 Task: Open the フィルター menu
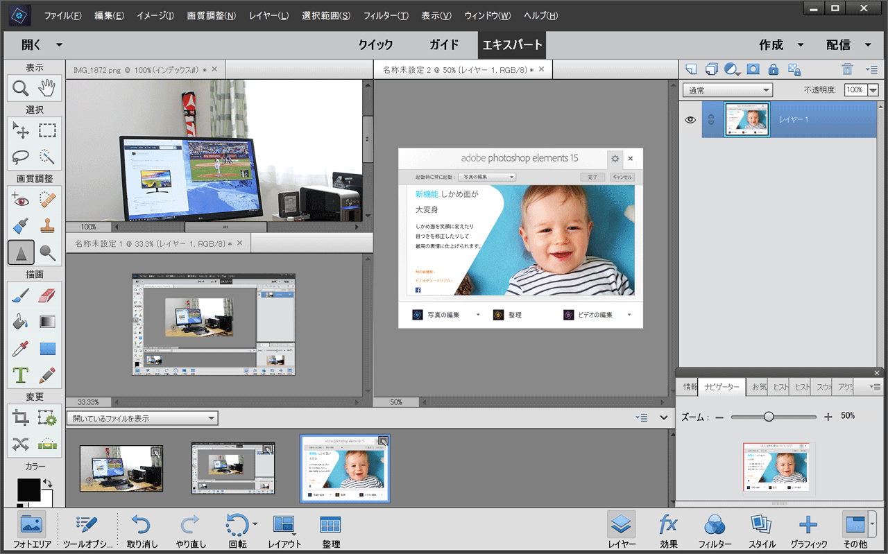[386, 16]
